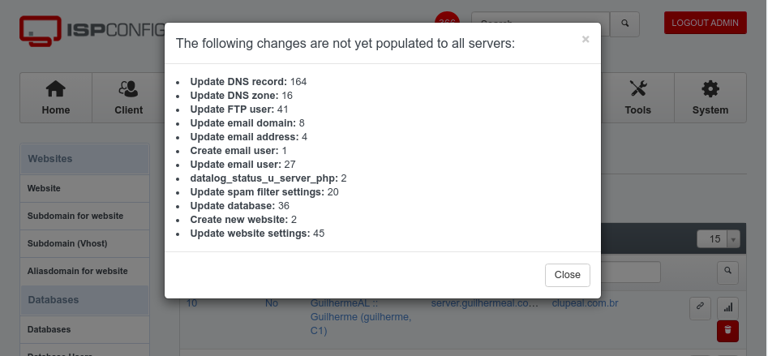
Task: Click the red trash delete icon
Action: coord(727,331)
